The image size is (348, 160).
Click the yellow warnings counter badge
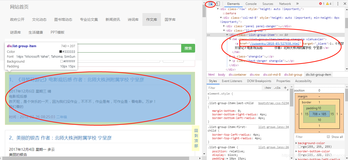[x=328, y=4]
